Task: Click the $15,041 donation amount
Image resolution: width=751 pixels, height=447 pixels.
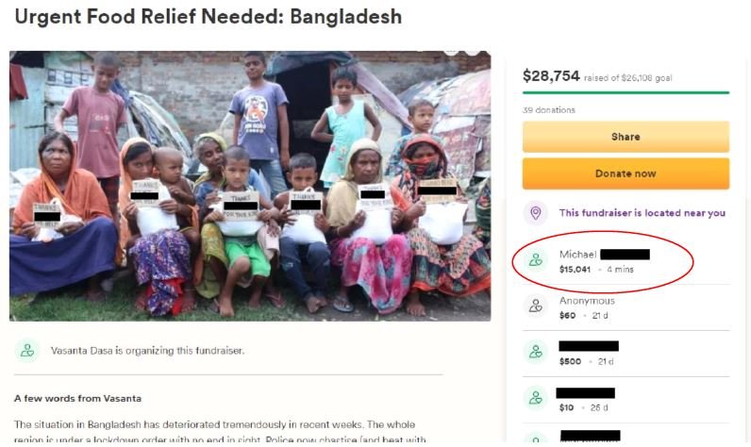Action: [575, 270]
